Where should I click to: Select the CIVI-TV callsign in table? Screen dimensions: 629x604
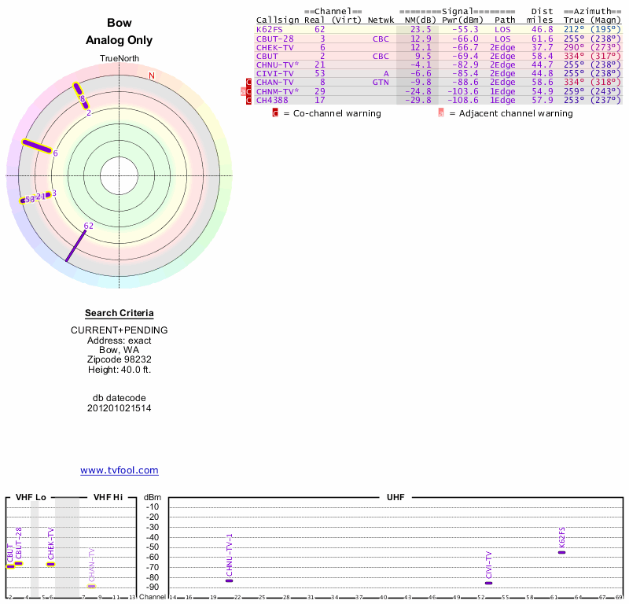tap(275, 73)
